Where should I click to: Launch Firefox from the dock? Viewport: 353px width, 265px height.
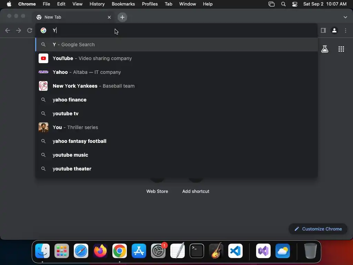click(100, 251)
